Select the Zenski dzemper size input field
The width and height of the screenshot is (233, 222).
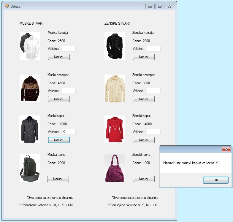point(153,91)
